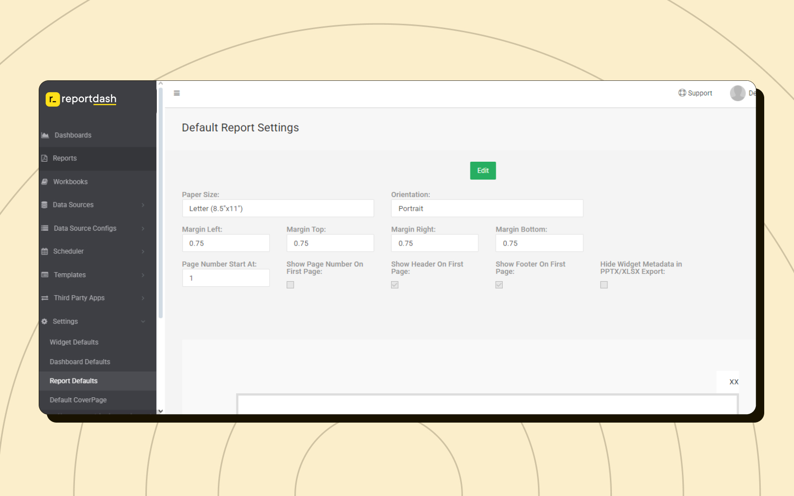Open Dashboards in the sidebar
Screen dimensions: 794x496
click(x=98, y=135)
